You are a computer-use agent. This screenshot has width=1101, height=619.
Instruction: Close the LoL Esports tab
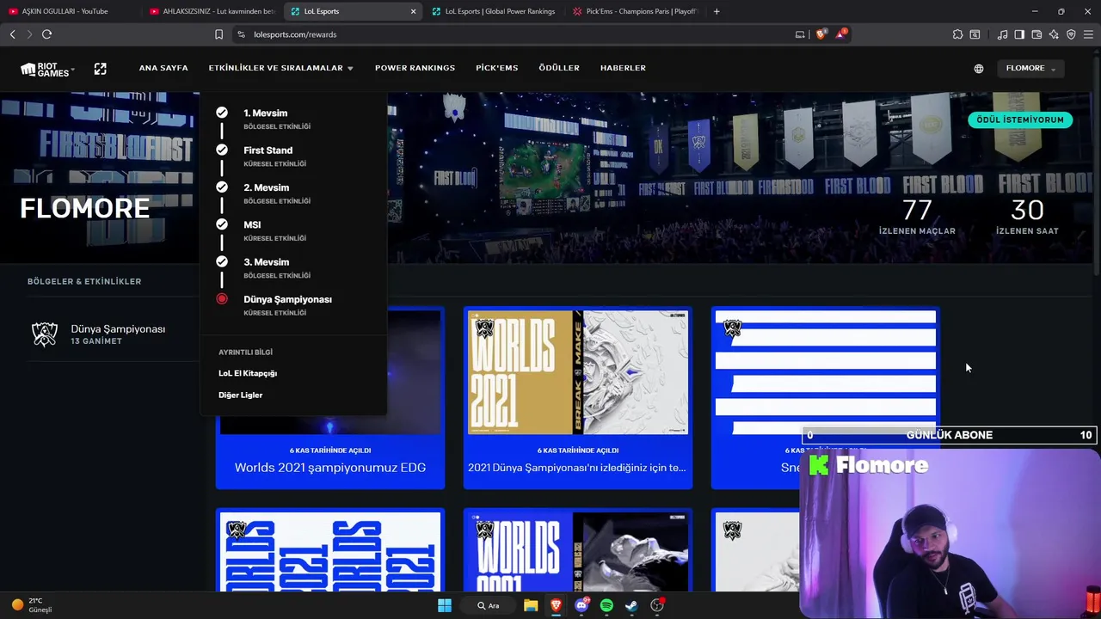413,11
